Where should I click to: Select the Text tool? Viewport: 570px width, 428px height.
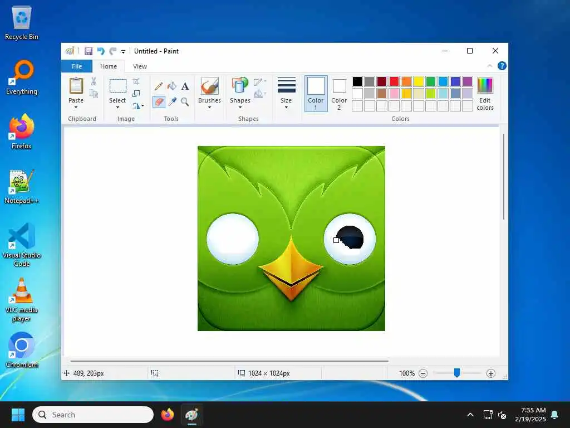tap(185, 86)
